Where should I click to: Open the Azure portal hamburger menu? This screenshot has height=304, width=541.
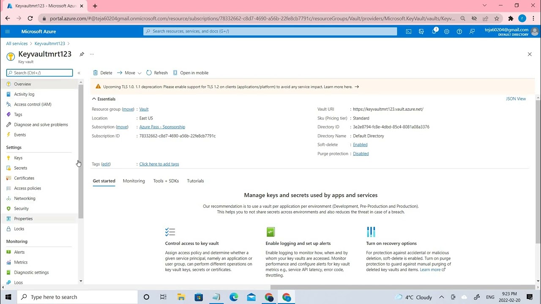coord(8,31)
